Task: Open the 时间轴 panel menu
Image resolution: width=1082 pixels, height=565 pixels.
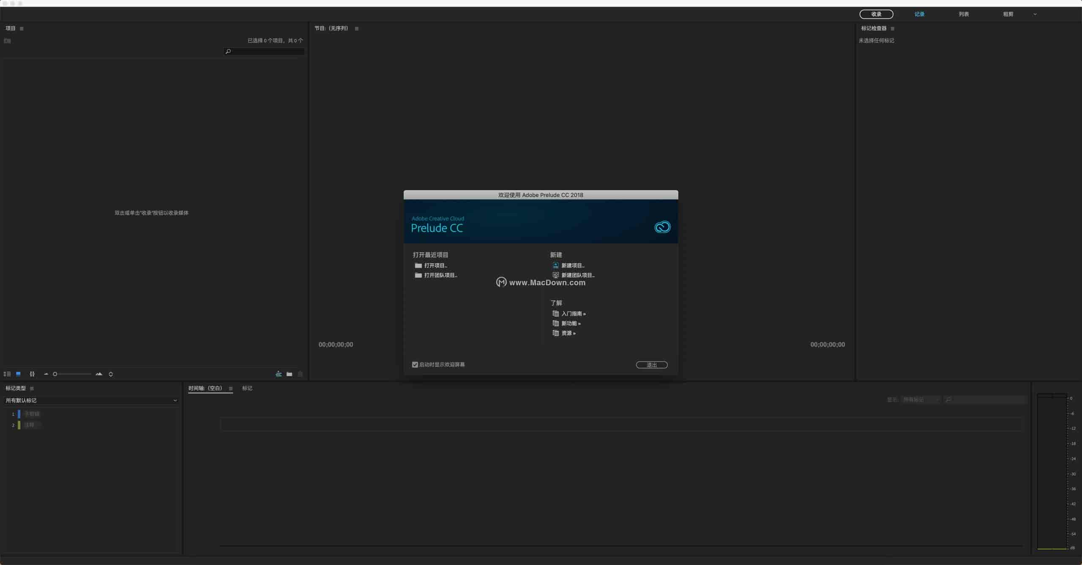Action: 231,388
